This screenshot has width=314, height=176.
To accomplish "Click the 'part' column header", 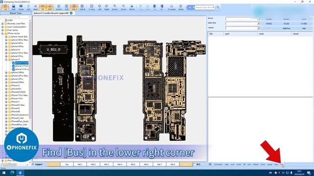I will pyautogui.click(x=240, y=34).
